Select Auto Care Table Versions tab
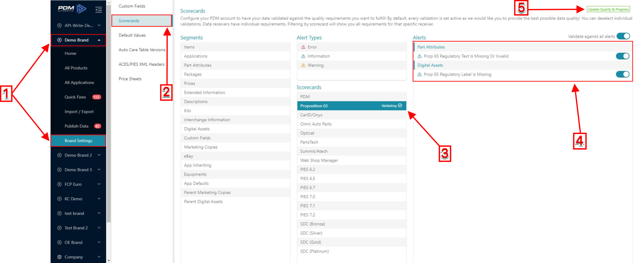This screenshot has height=263, width=639. pos(141,50)
